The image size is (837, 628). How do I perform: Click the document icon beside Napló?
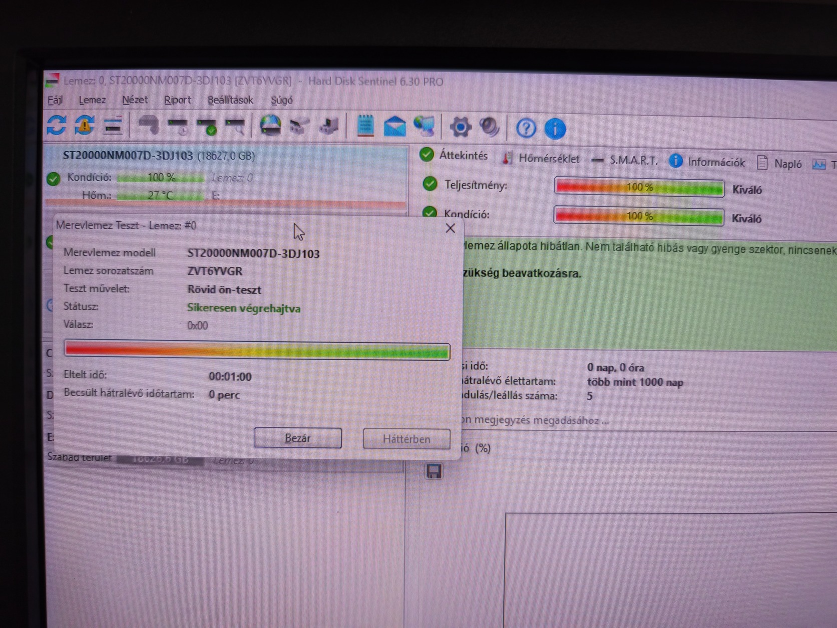coord(762,163)
